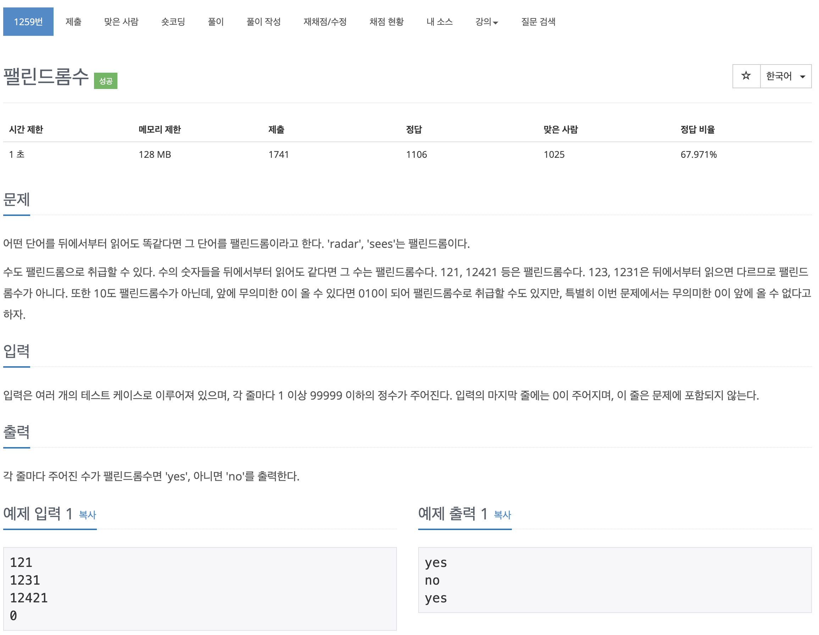
Task: Select the 1259번 problem tab
Action: (x=28, y=22)
